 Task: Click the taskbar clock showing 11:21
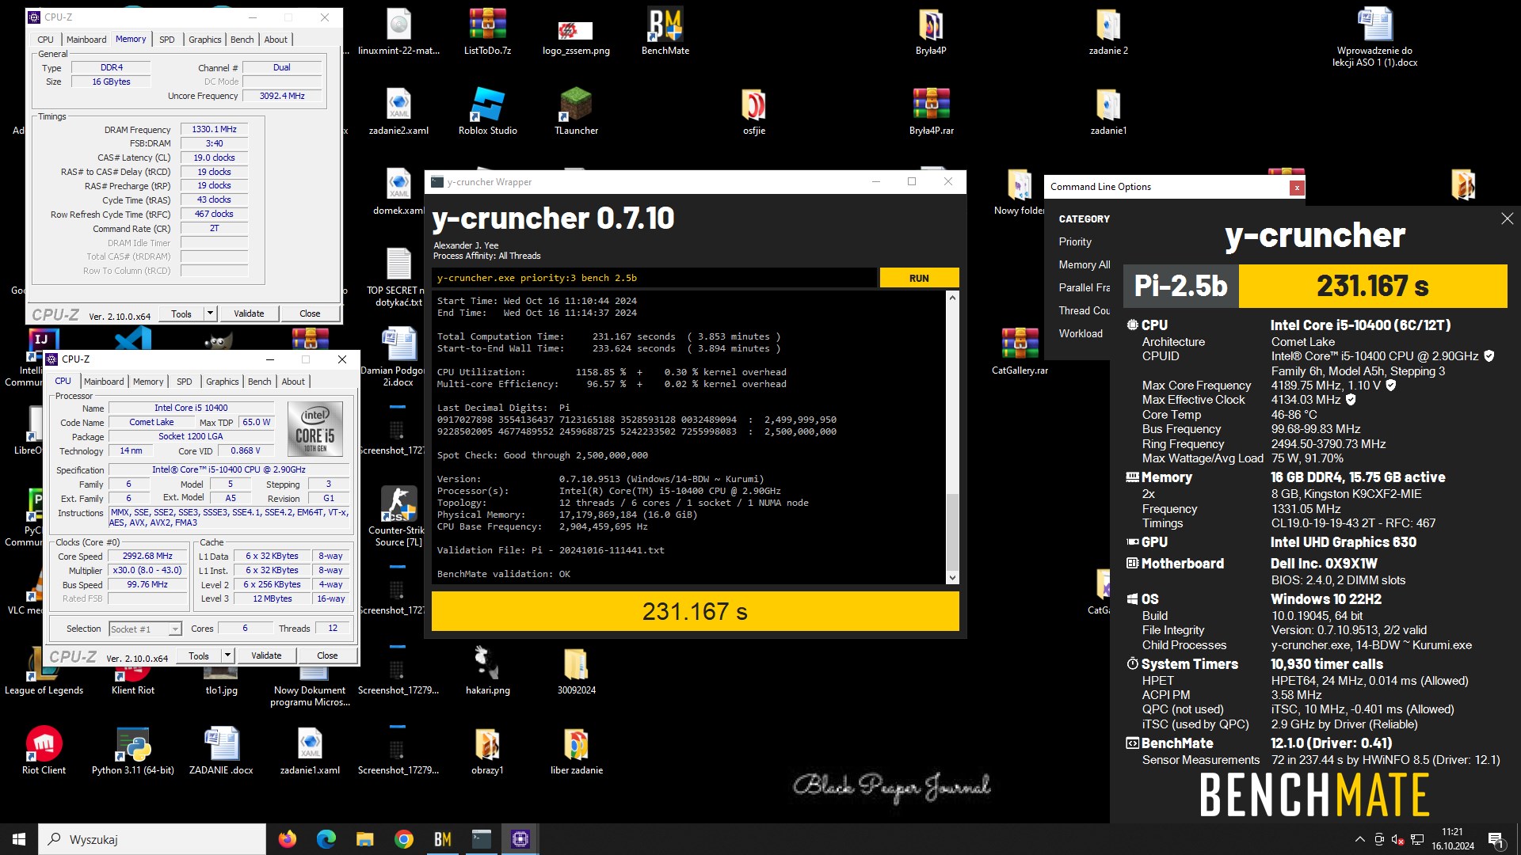1453,839
